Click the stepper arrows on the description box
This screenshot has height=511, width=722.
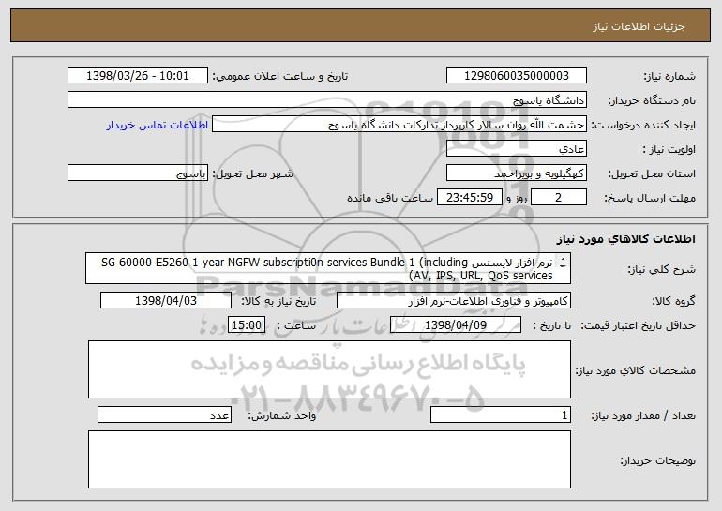tap(563, 263)
